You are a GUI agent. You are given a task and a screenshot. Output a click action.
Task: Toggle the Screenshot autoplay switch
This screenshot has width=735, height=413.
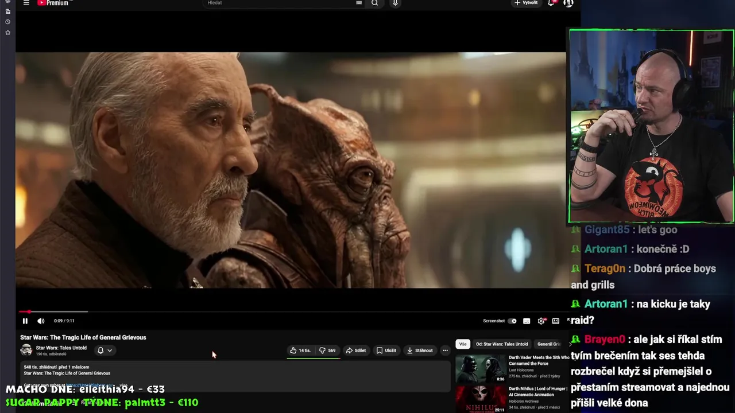click(x=512, y=321)
